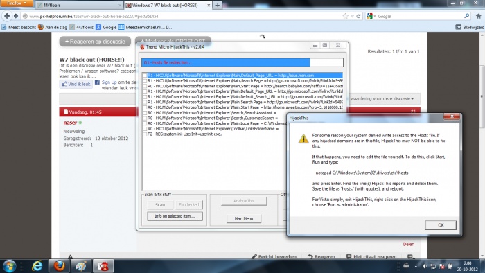This screenshot has height=273, width=485.
Task: Open the Firefox menu button
Action: click(16, 3)
